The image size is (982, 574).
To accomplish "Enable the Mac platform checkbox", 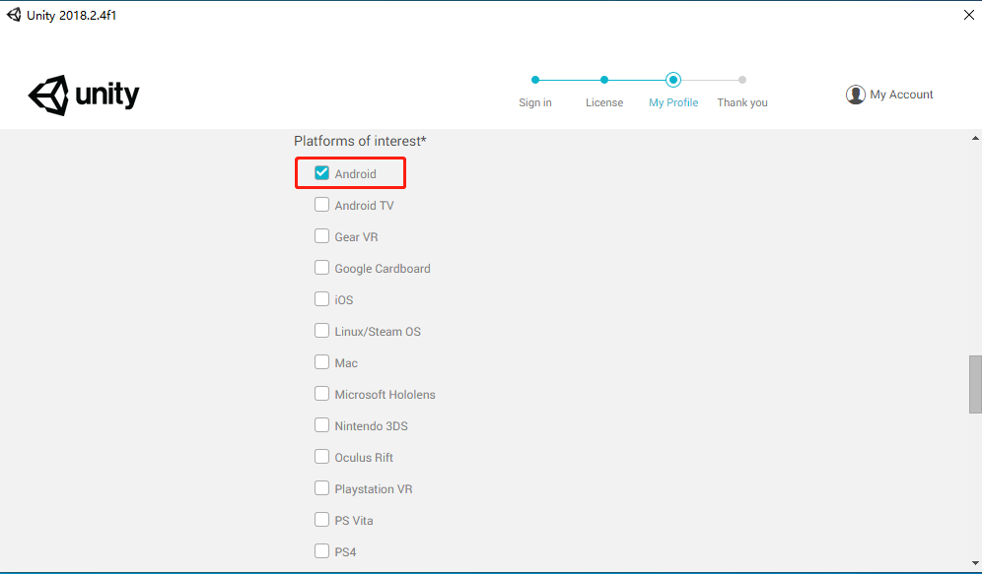I will [x=321, y=362].
